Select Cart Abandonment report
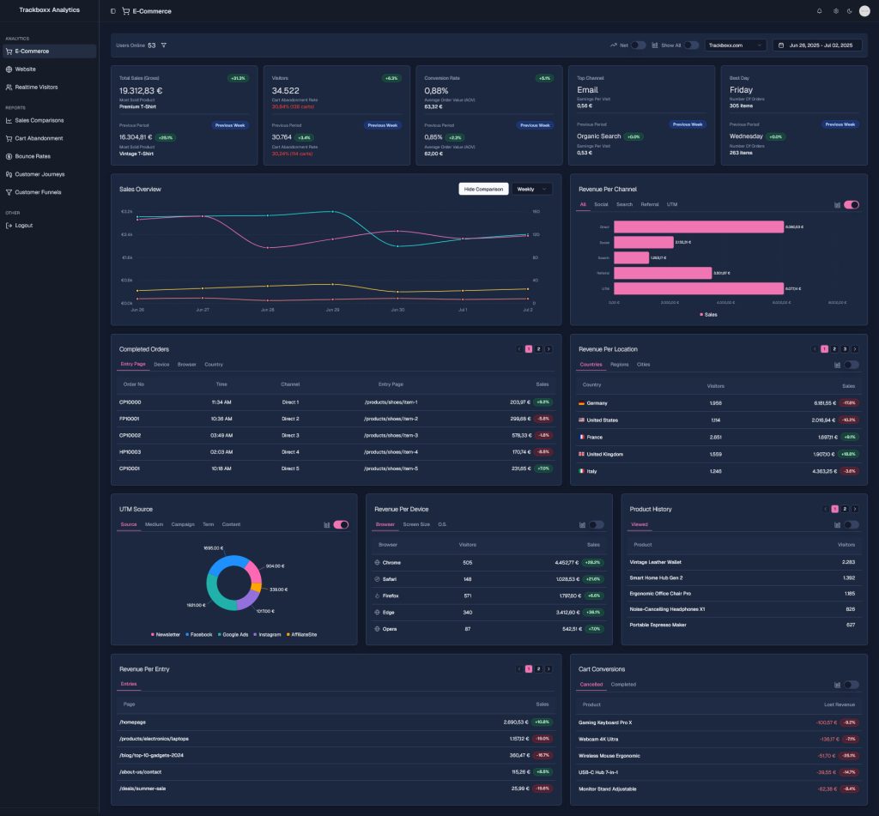 pyautogui.click(x=38, y=138)
